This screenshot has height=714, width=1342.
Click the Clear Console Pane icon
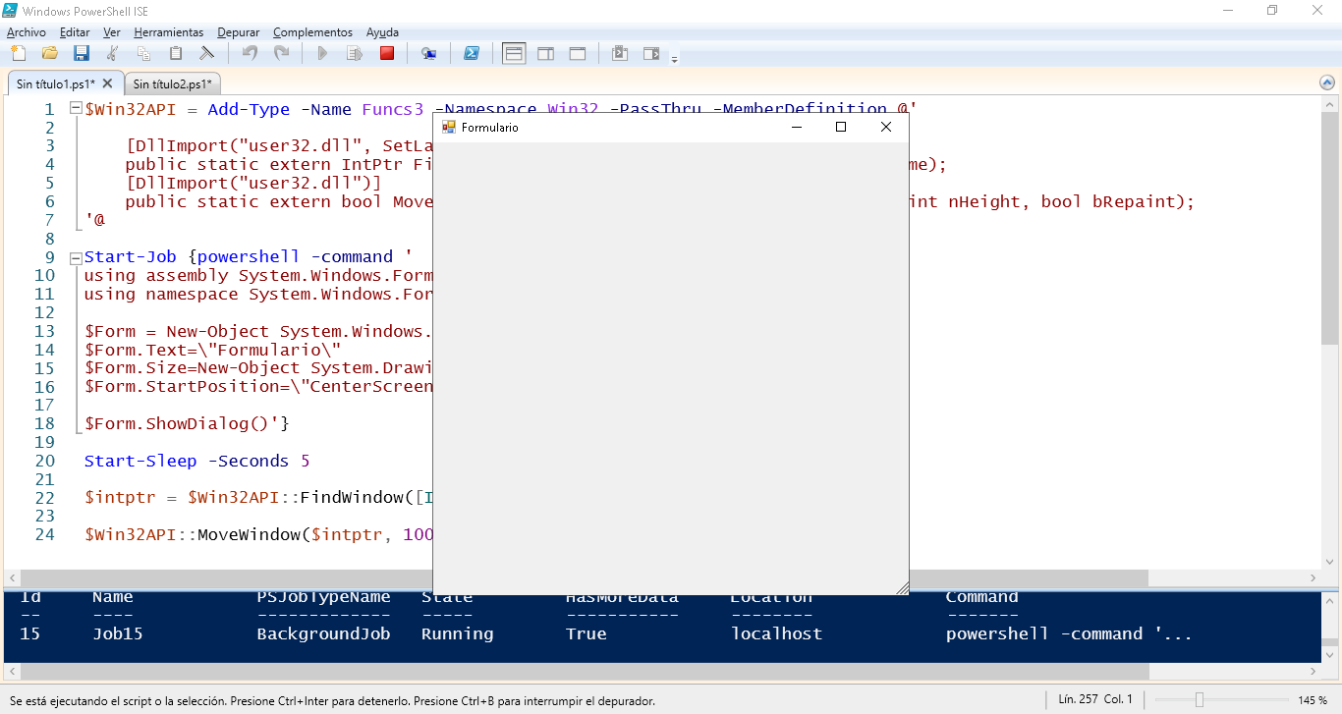pyautogui.click(x=207, y=53)
